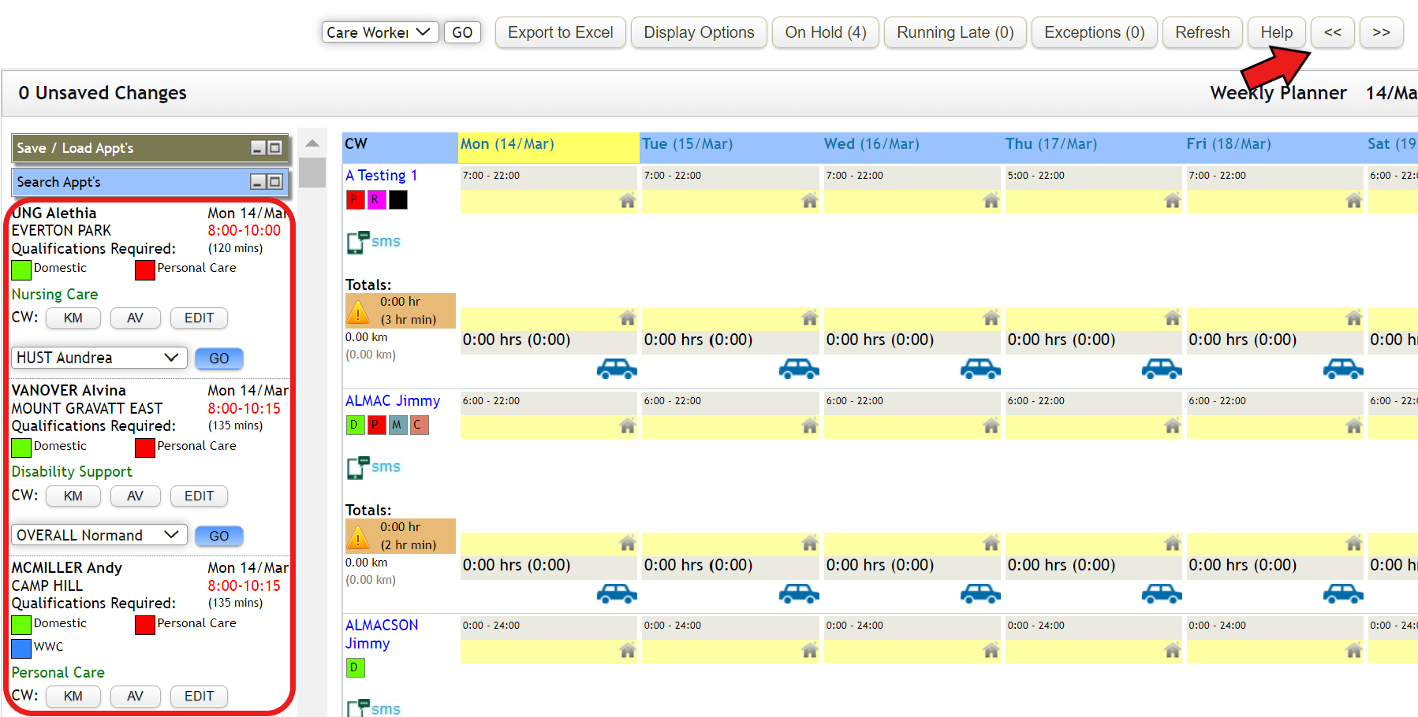Minimize the Search Appt's panel
1418x717 pixels.
tap(258, 182)
